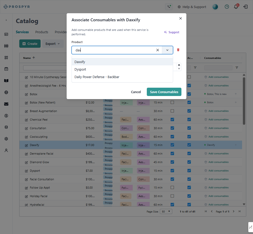Open the notifications bell
The height and width of the screenshot is (234, 253).
coord(236,7)
